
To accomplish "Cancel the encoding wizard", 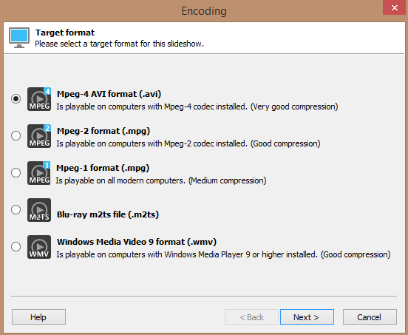I will tap(370, 317).
